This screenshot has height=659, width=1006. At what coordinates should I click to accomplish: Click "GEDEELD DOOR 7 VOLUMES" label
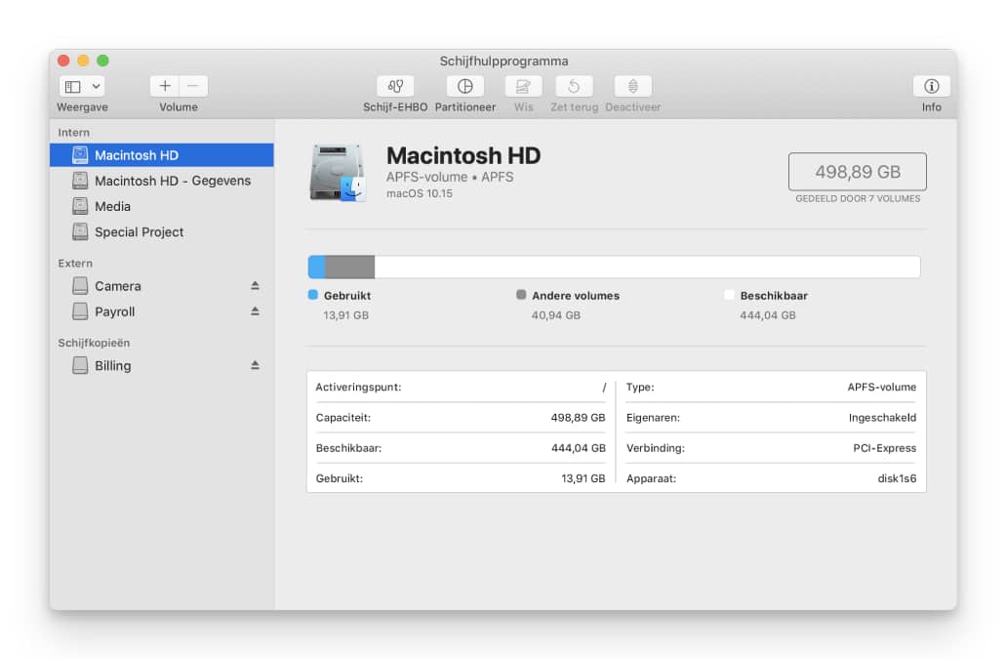(858, 199)
